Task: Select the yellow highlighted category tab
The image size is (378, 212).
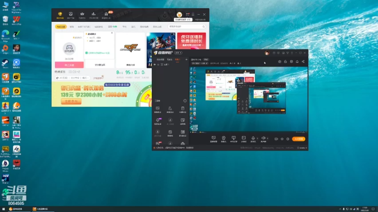Action: (61, 27)
